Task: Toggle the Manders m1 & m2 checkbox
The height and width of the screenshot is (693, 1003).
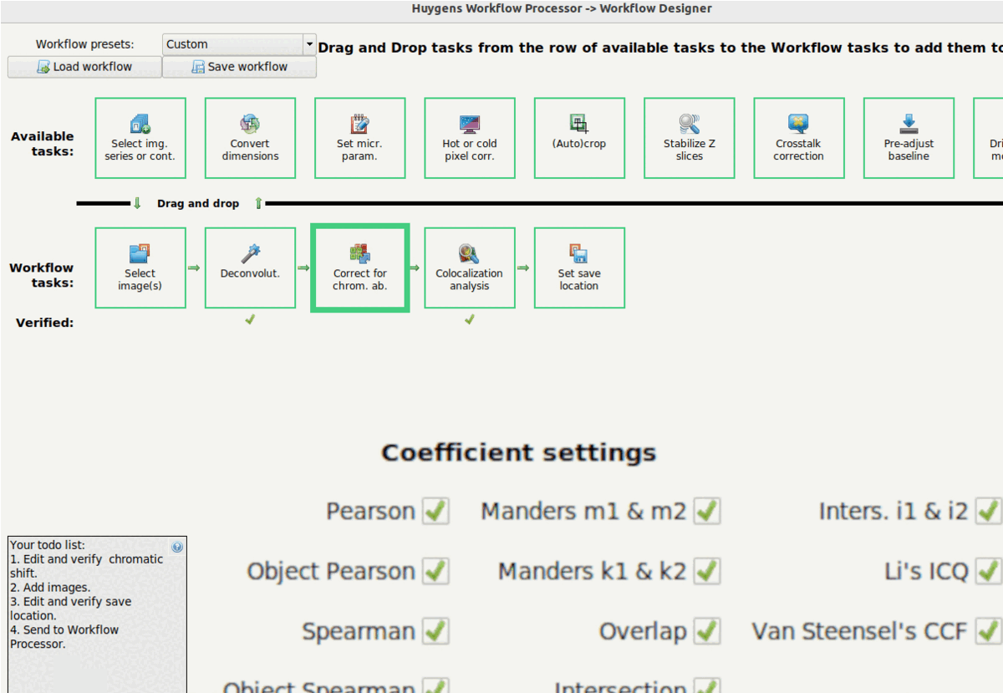Action: pyautogui.click(x=707, y=511)
